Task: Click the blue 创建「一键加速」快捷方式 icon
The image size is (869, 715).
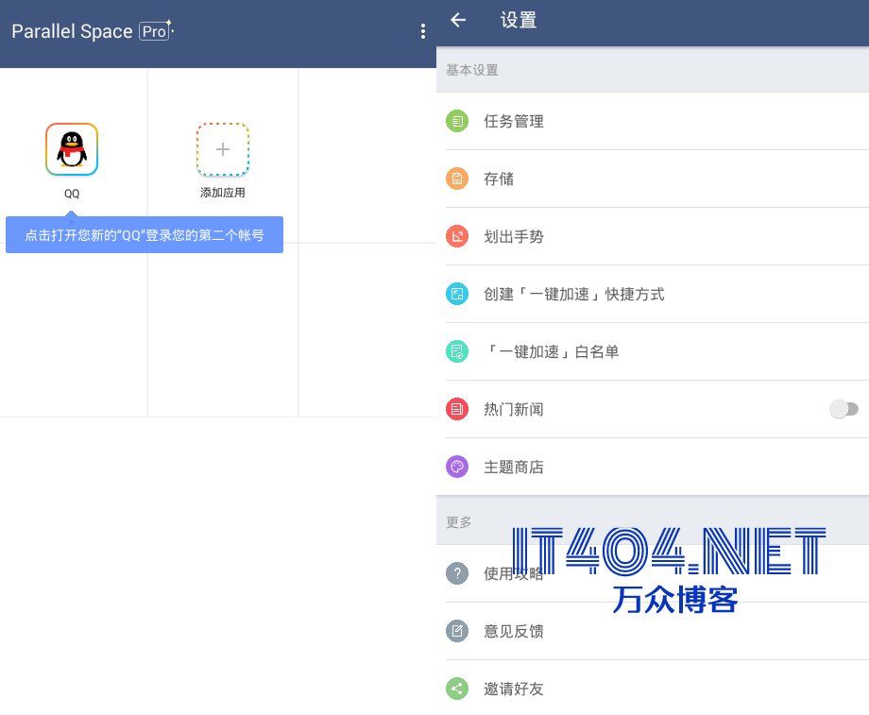Action: point(457,294)
